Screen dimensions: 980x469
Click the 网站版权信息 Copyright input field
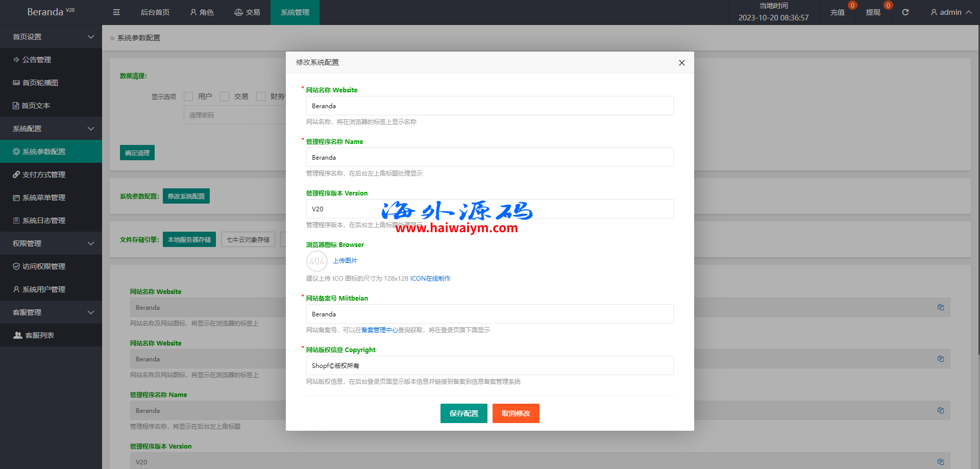coord(489,365)
